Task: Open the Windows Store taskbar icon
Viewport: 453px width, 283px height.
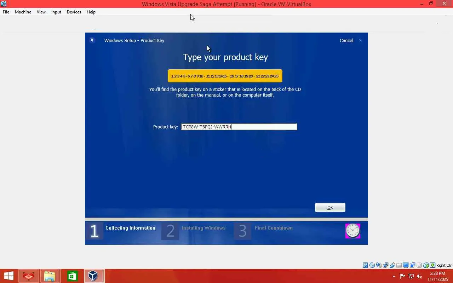Action: click(x=72, y=276)
